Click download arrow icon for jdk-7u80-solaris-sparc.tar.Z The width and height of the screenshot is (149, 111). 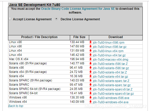tap(90, 81)
